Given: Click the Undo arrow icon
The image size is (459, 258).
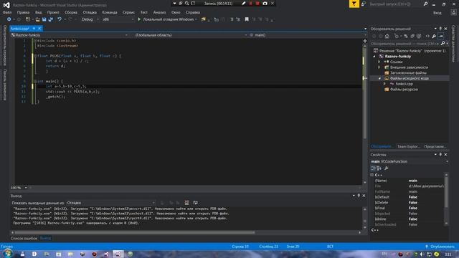Looking at the screenshot, I should tap(59, 19).
